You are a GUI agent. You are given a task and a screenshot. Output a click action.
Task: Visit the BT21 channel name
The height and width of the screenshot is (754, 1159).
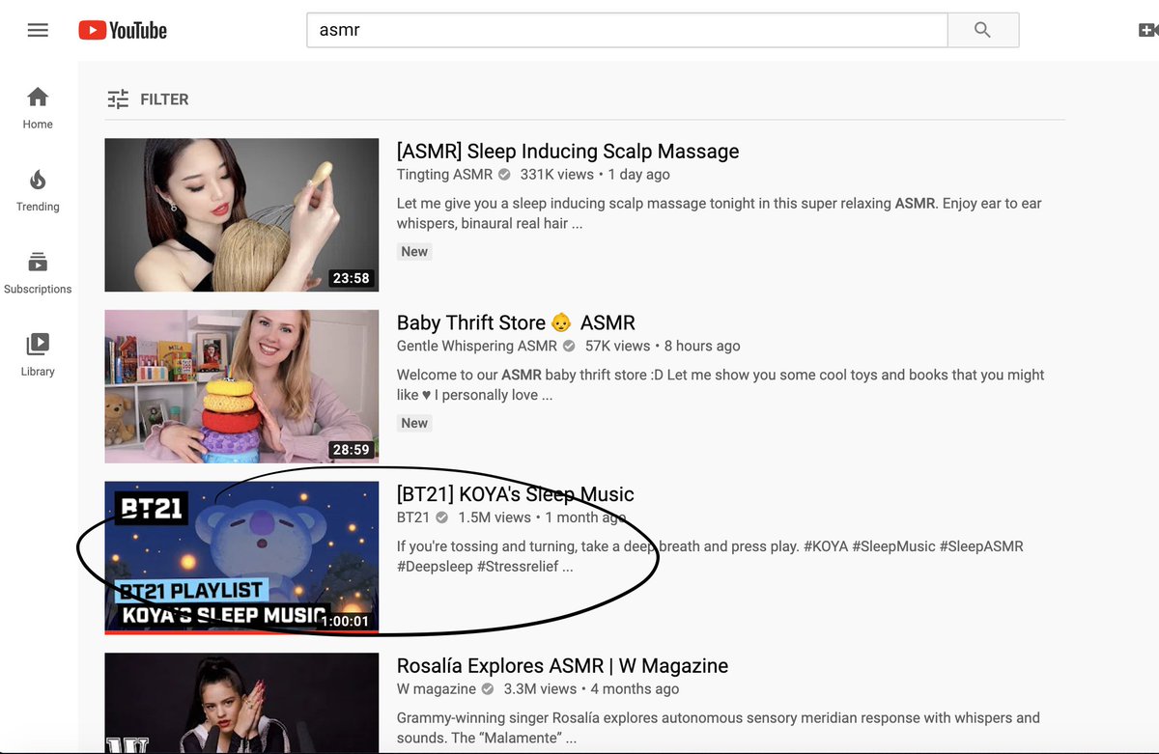[x=413, y=517]
